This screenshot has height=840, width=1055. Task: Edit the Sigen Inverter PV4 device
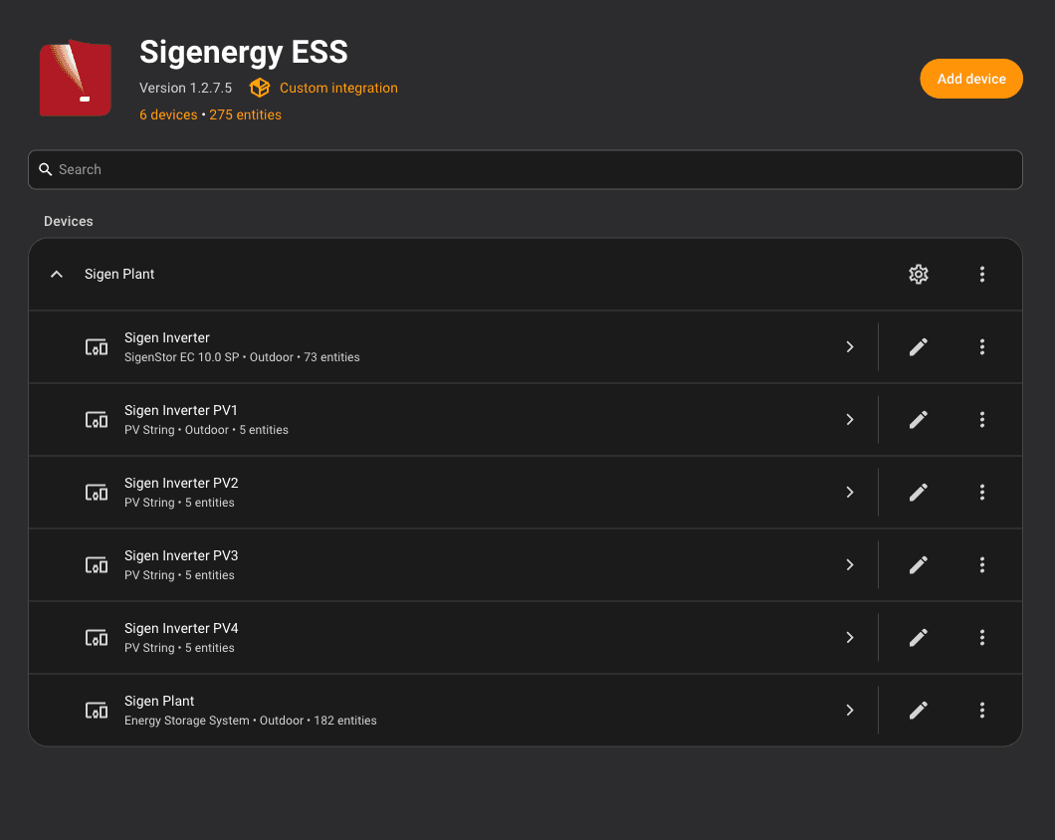919,637
